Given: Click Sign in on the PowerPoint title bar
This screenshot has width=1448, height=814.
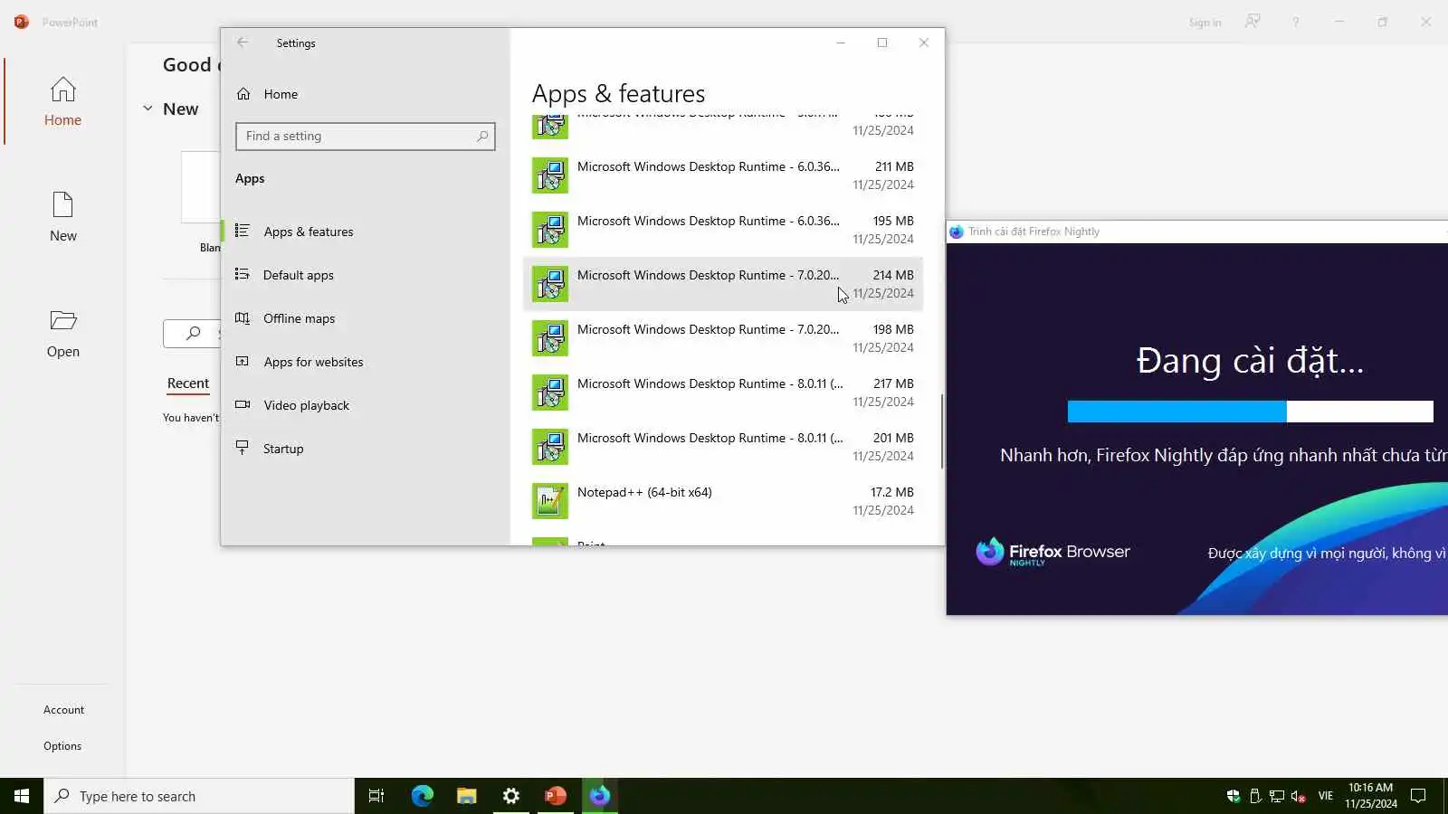Looking at the screenshot, I should (x=1205, y=23).
